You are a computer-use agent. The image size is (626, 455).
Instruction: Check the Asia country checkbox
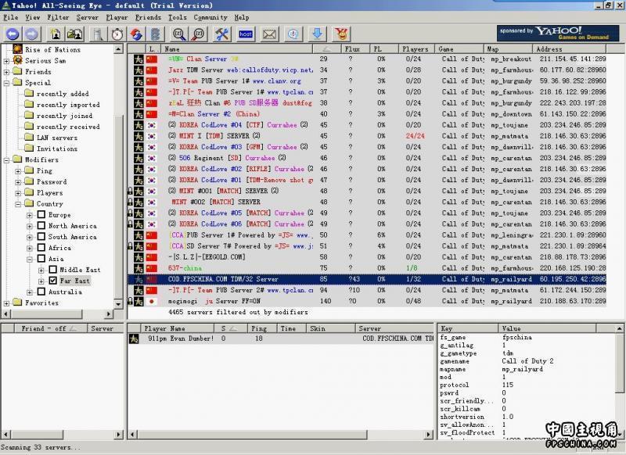pos(41,259)
